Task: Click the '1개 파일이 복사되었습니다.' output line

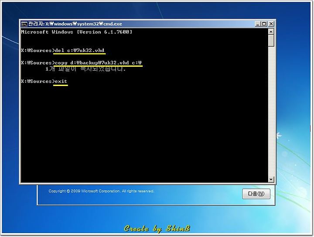Action: coord(85,69)
